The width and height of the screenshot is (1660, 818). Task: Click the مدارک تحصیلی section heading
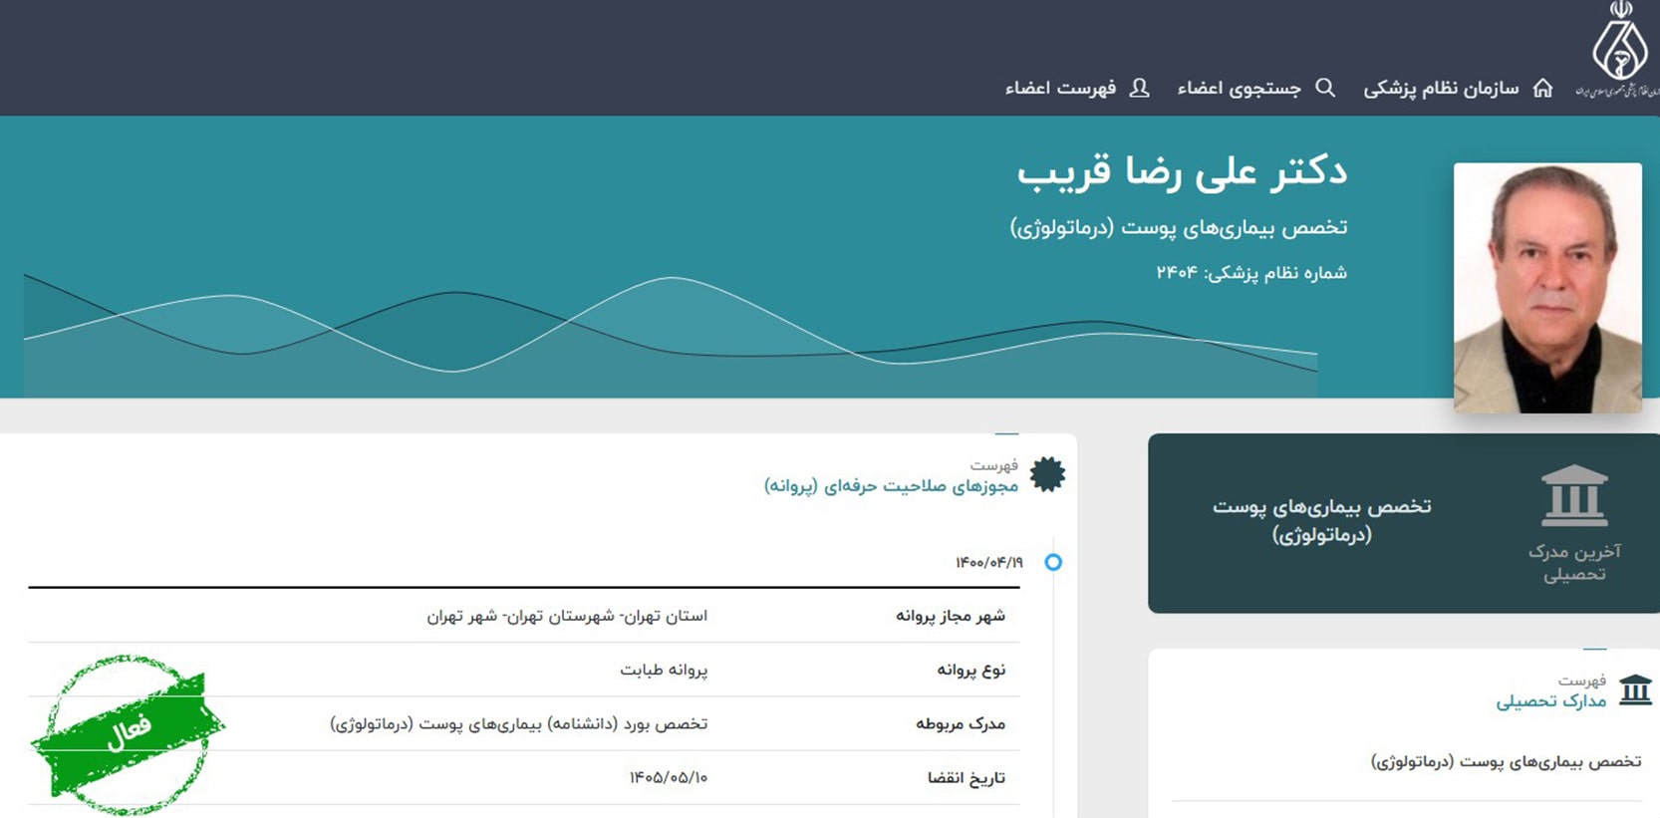1551,701
